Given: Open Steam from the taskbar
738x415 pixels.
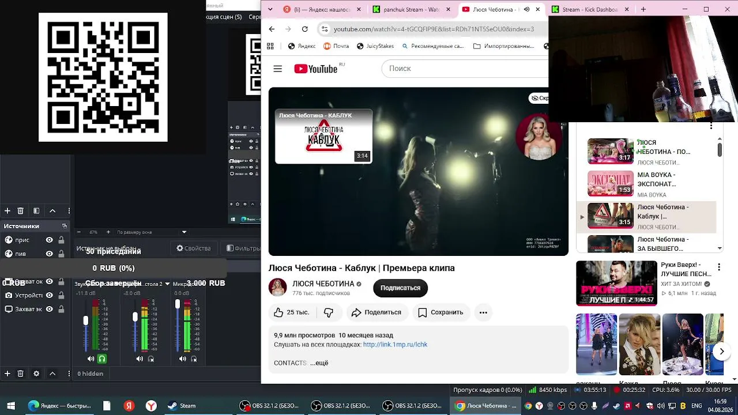Looking at the screenshot, I should click(182, 406).
